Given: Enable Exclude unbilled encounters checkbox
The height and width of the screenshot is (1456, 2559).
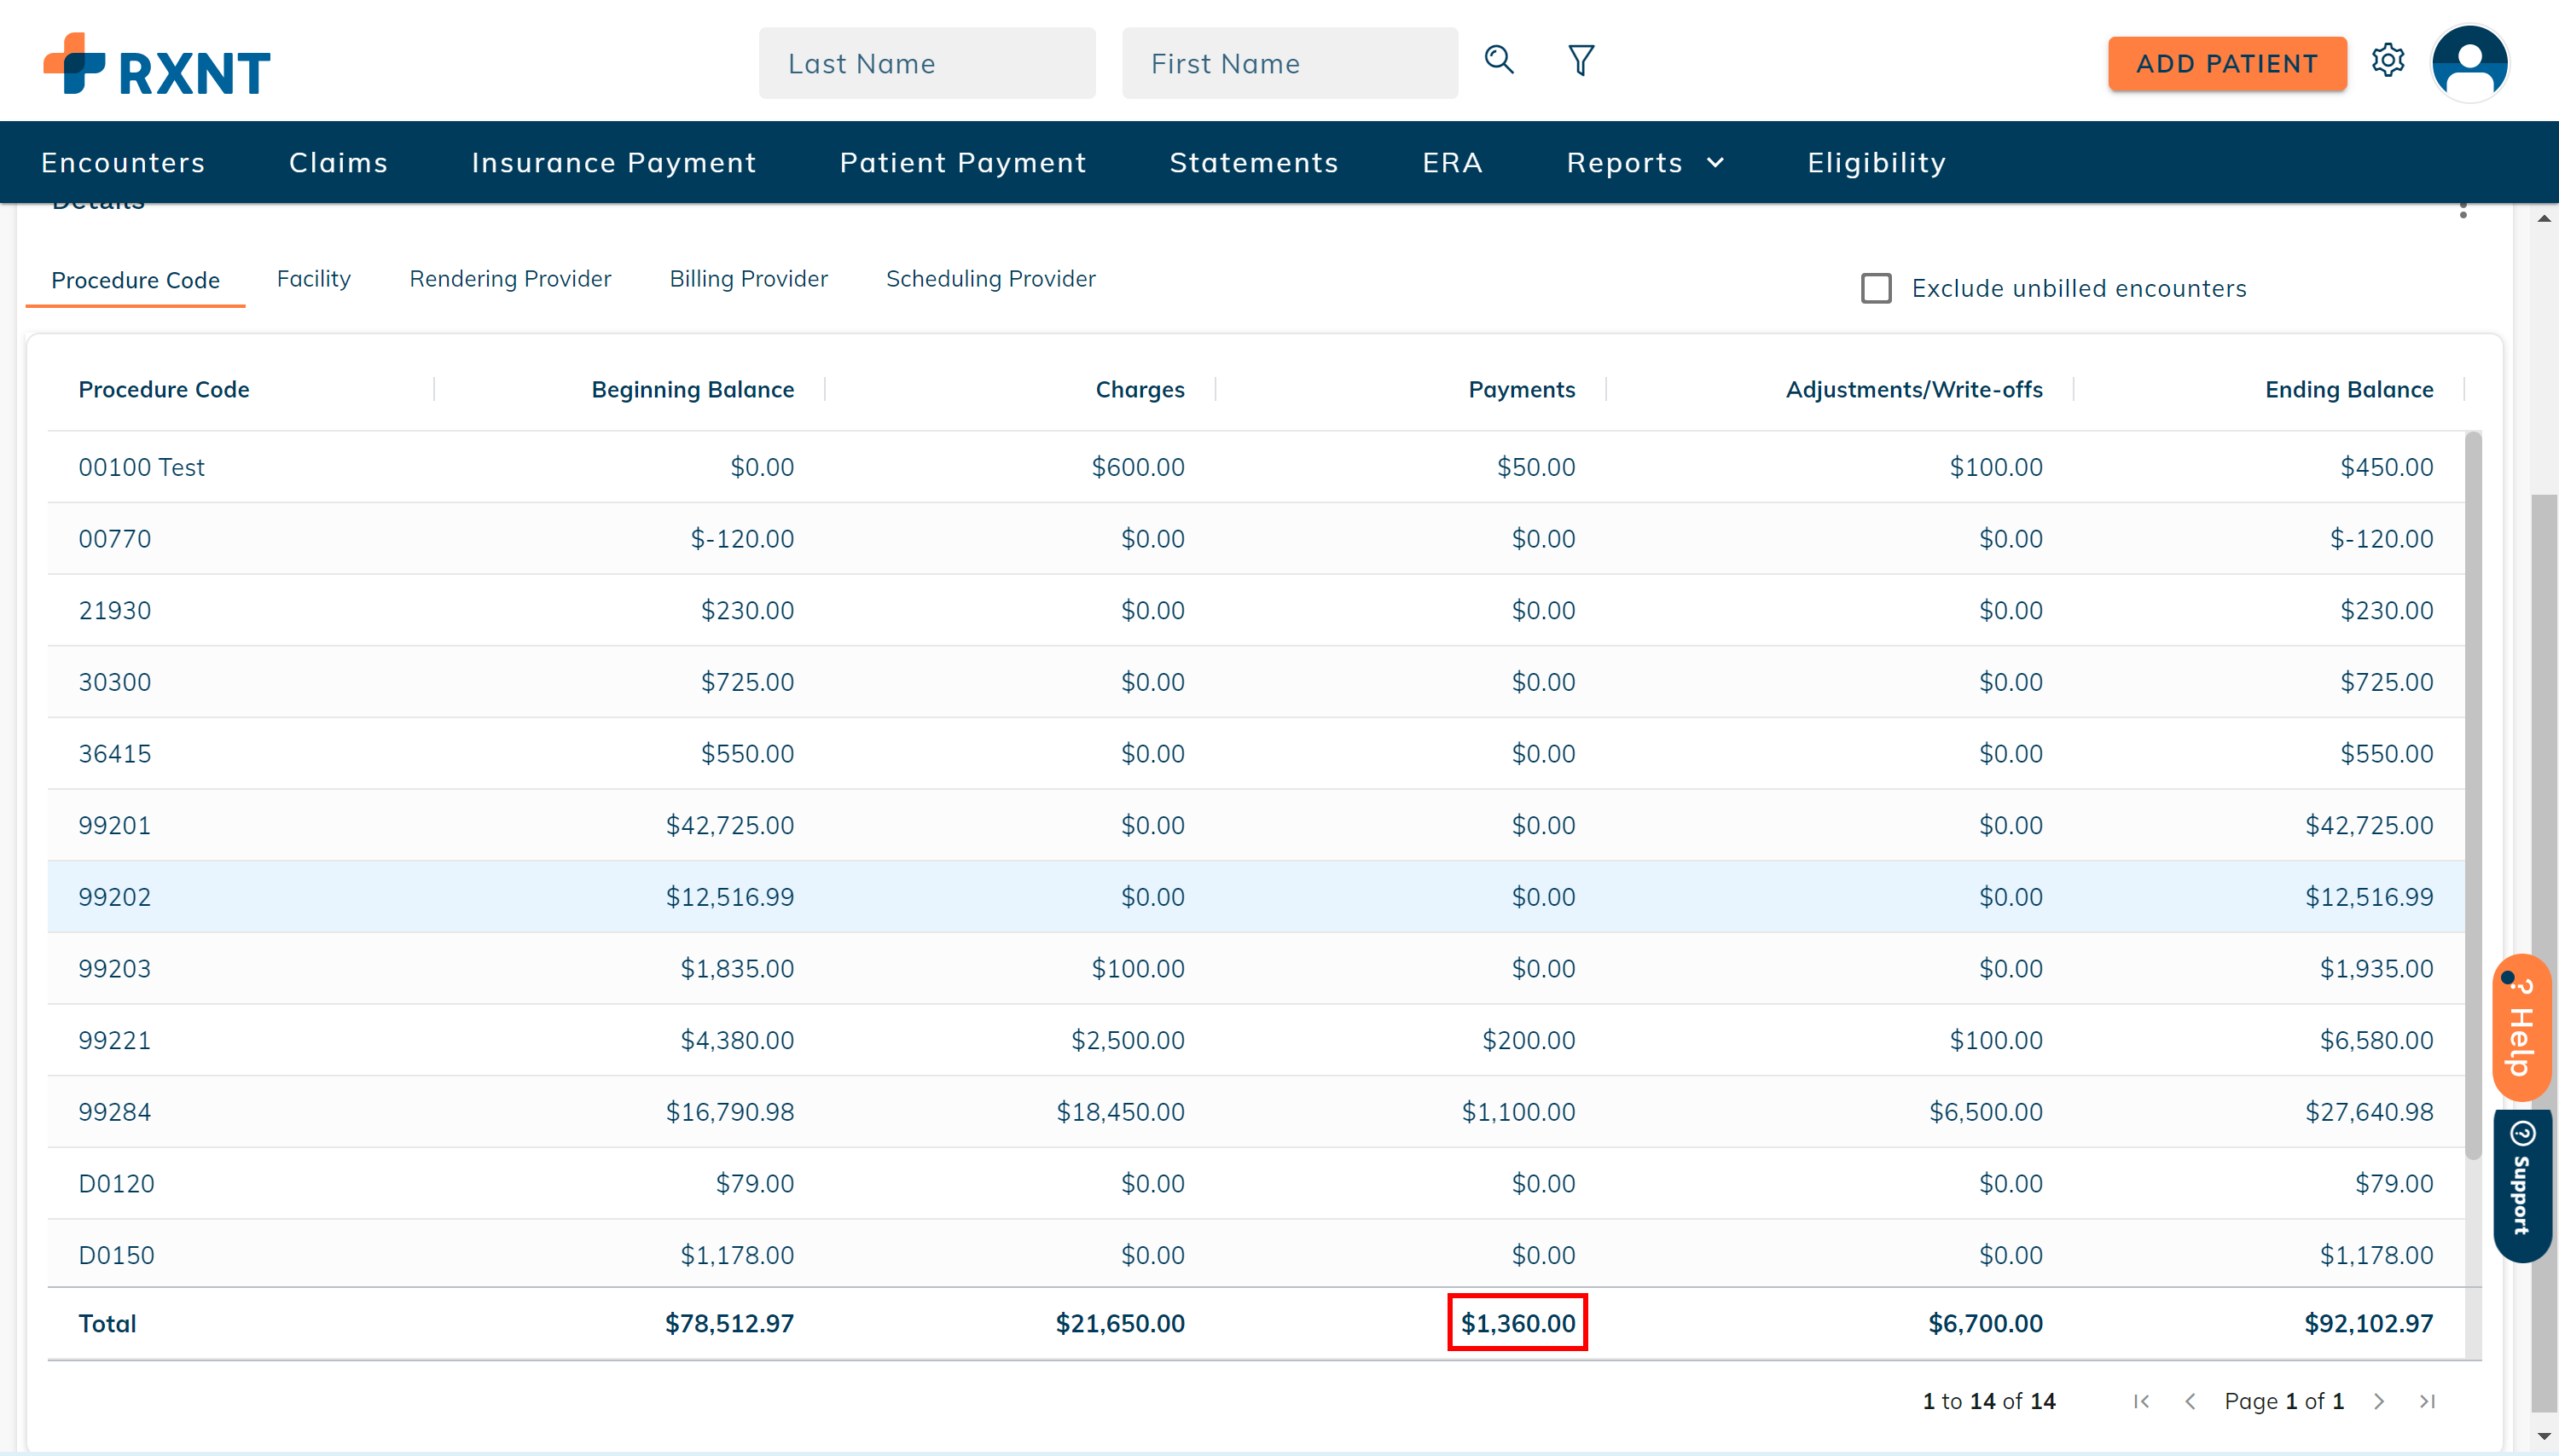Looking at the screenshot, I should click(1876, 288).
